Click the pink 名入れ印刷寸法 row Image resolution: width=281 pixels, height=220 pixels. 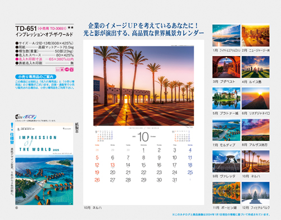point(44,59)
